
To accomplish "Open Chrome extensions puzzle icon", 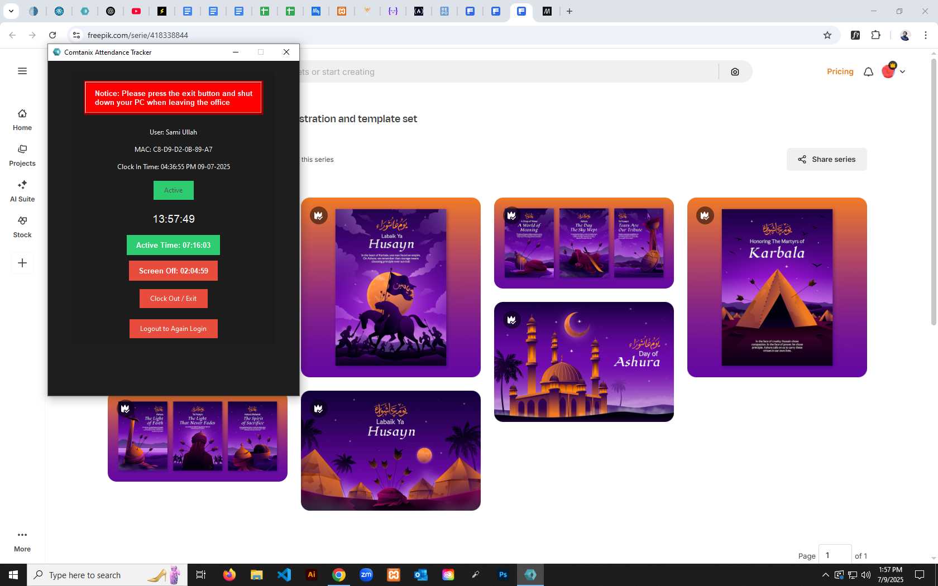I will click(875, 35).
